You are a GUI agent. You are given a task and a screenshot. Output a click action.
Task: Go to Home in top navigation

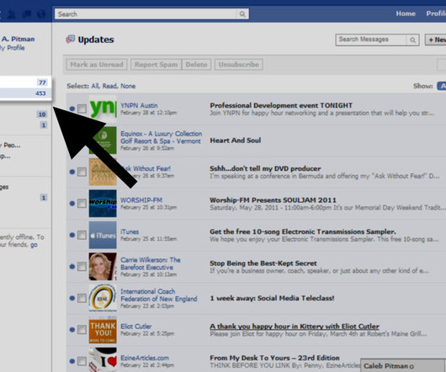point(406,13)
